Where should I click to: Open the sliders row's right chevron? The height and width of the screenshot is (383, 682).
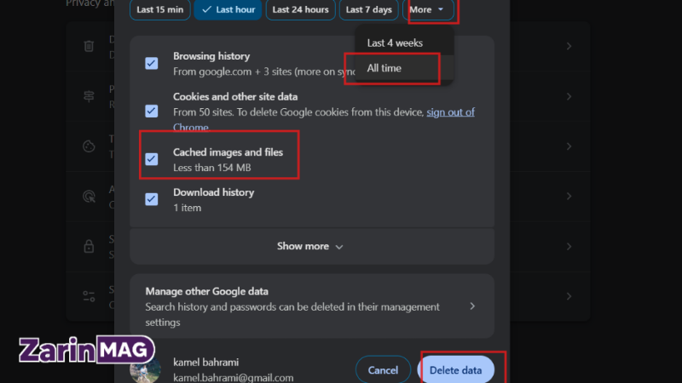point(569,296)
